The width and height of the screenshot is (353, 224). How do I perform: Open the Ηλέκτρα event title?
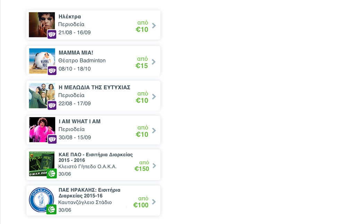(70, 17)
